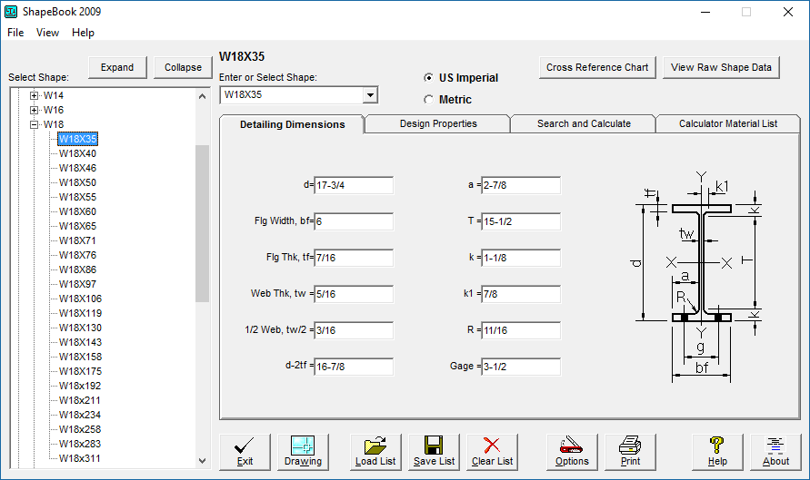This screenshot has width=810, height=480.
Task: Click the d-2tf value field
Action: point(354,367)
